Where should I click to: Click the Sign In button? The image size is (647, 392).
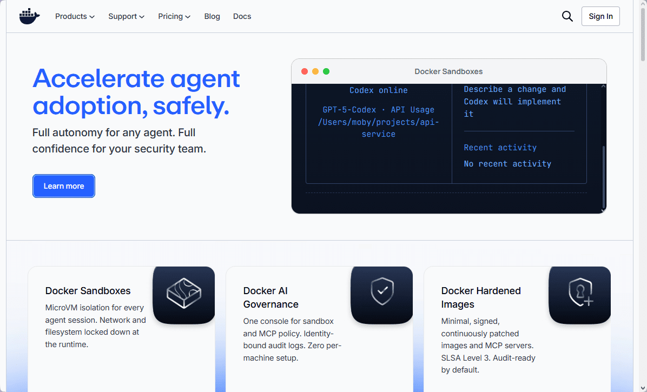[x=600, y=16]
